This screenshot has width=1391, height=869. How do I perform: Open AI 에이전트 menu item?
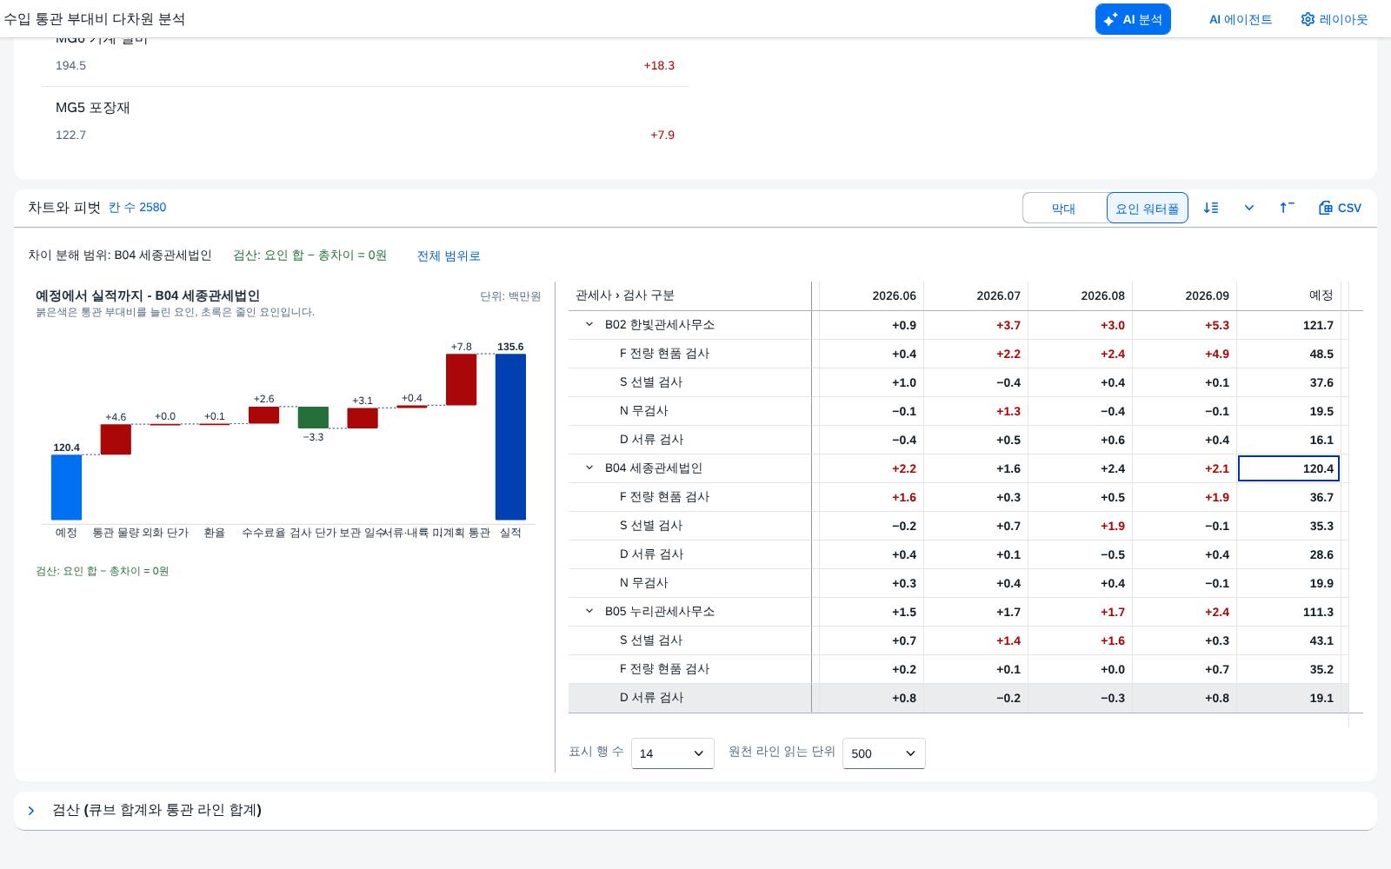tap(1241, 19)
